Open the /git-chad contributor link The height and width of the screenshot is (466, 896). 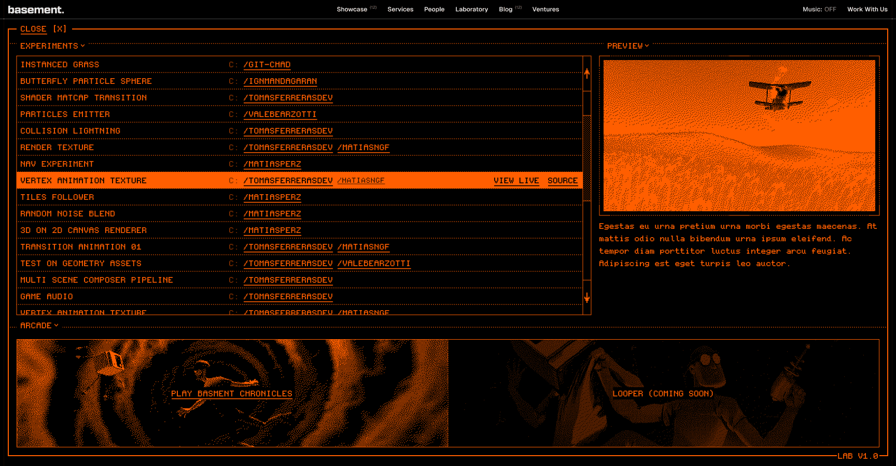[267, 65]
